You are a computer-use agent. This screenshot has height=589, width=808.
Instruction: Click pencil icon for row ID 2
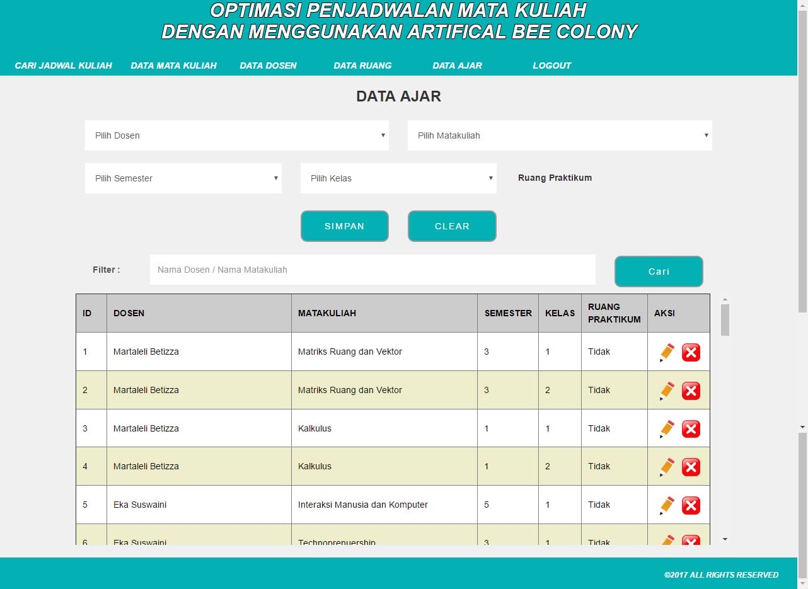point(667,391)
